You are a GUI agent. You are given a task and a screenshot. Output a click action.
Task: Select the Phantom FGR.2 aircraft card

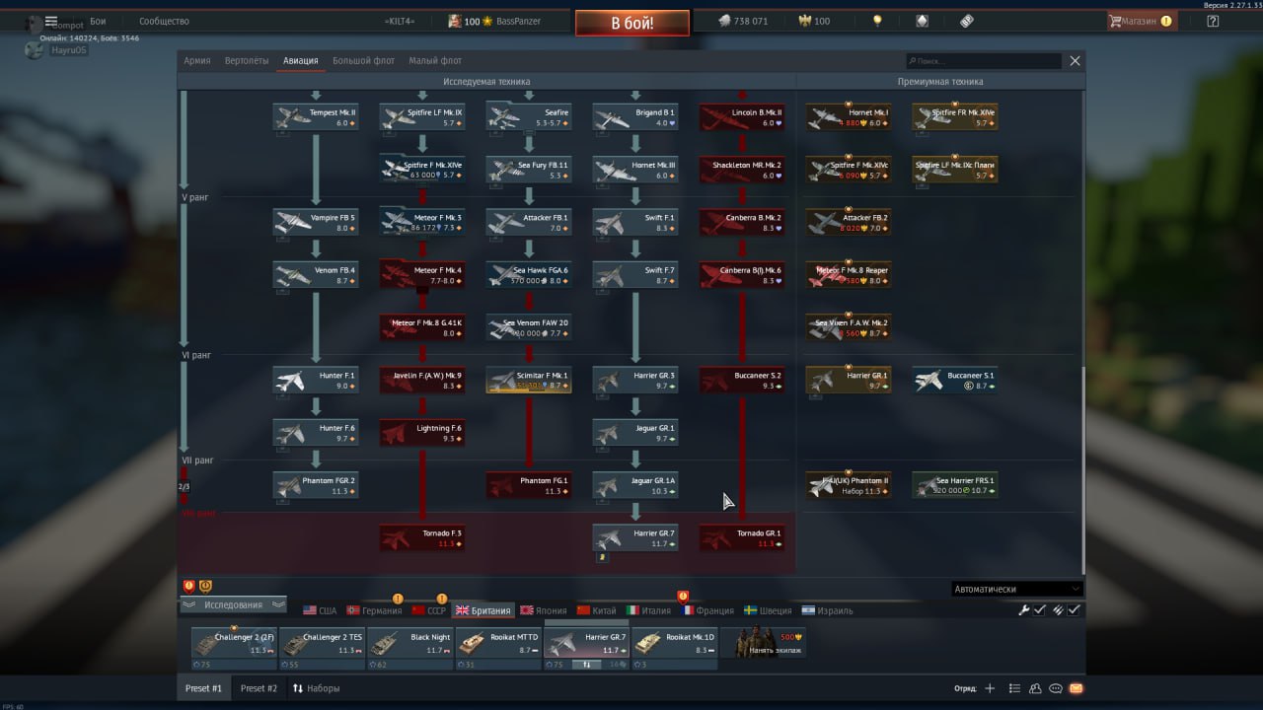tap(316, 485)
